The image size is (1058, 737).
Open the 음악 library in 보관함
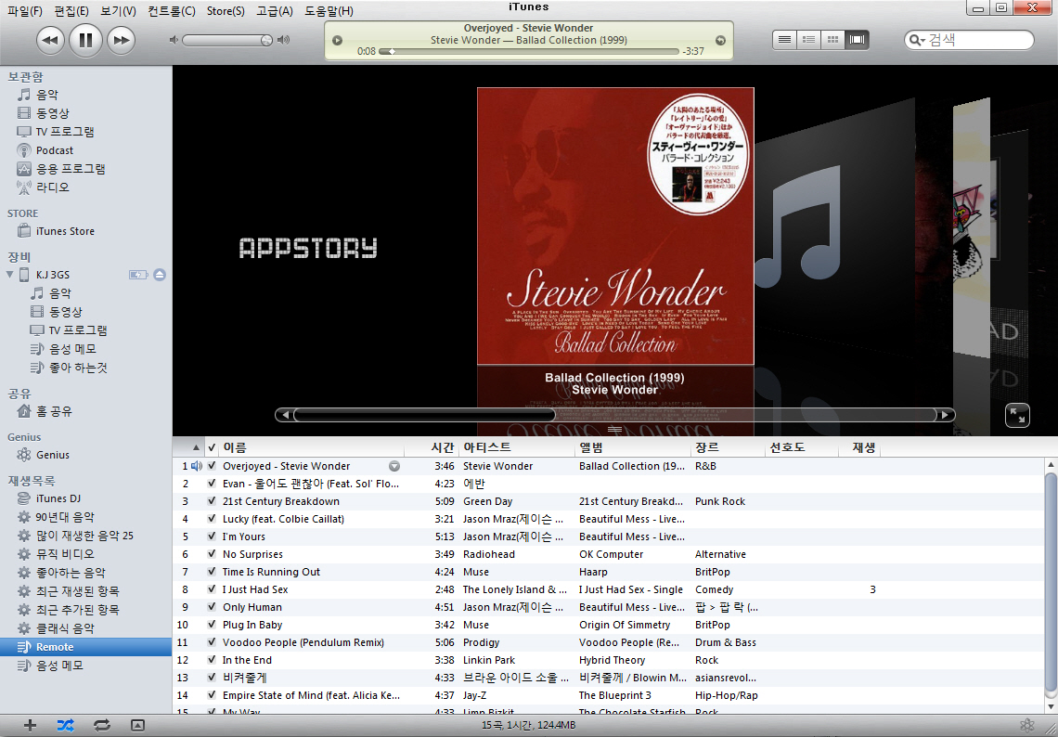(x=47, y=96)
